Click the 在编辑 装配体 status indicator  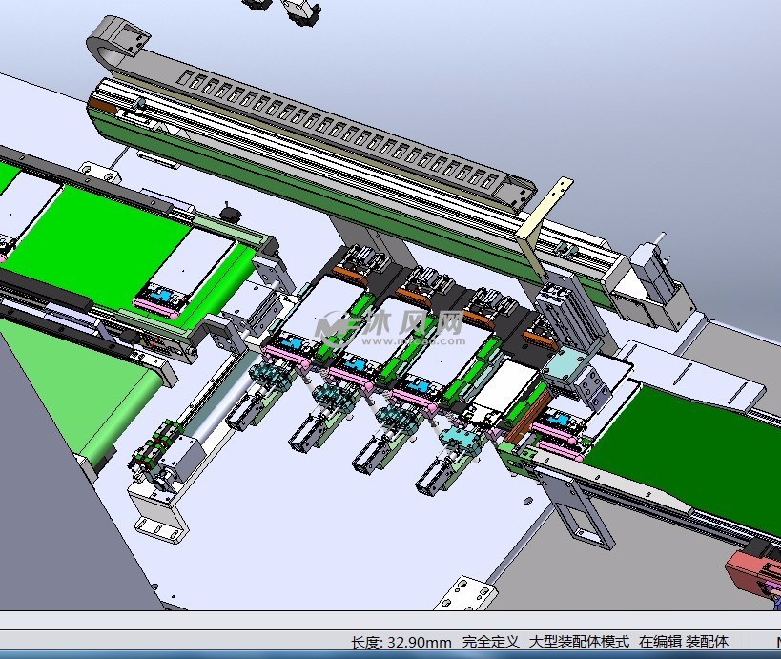(x=684, y=642)
